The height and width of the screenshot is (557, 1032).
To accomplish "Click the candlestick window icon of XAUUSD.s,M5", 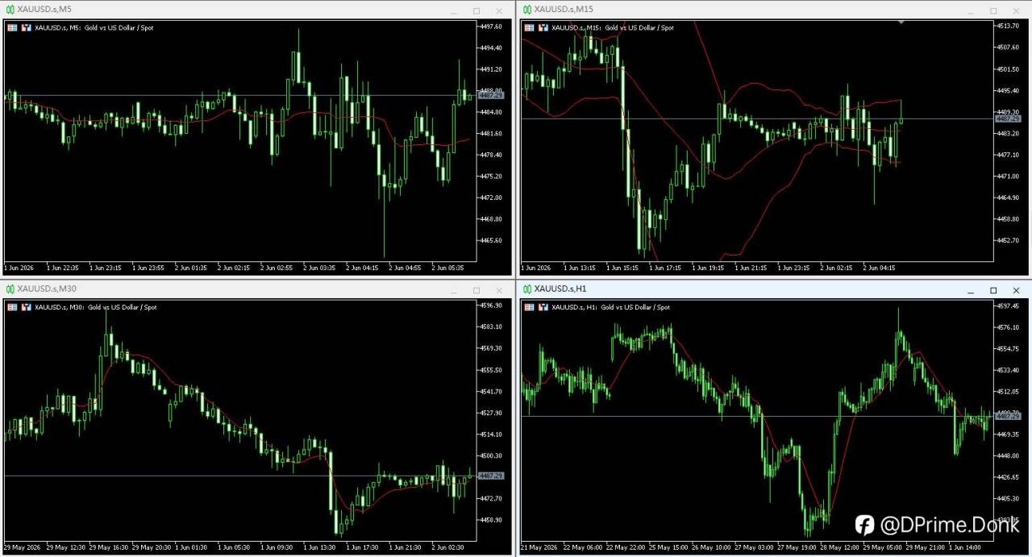I will click(x=10, y=9).
